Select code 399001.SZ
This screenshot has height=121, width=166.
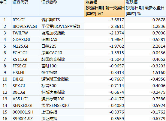coord(23,119)
